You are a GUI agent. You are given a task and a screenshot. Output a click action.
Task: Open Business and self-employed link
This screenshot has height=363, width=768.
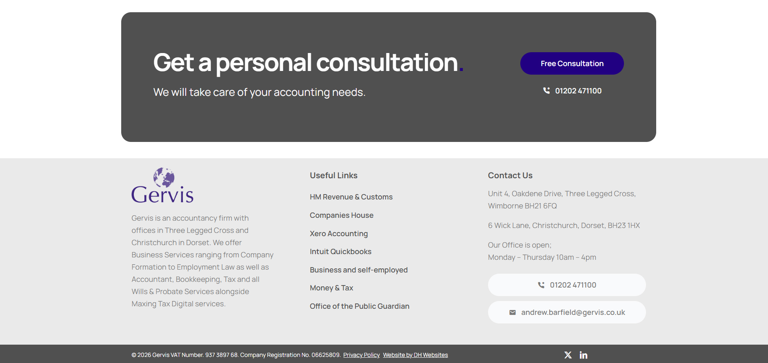click(x=359, y=270)
